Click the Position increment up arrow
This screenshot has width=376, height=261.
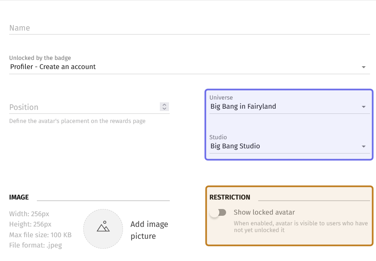pos(164,105)
